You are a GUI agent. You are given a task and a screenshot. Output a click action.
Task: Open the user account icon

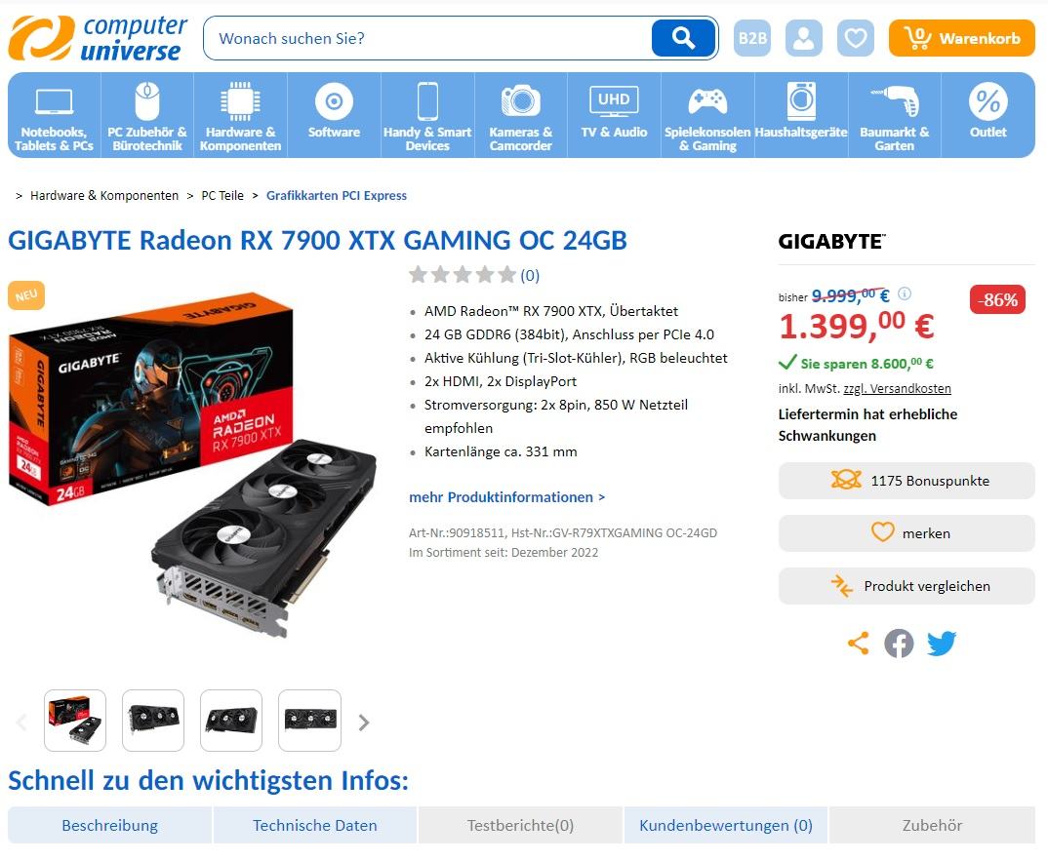pyautogui.click(x=803, y=38)
